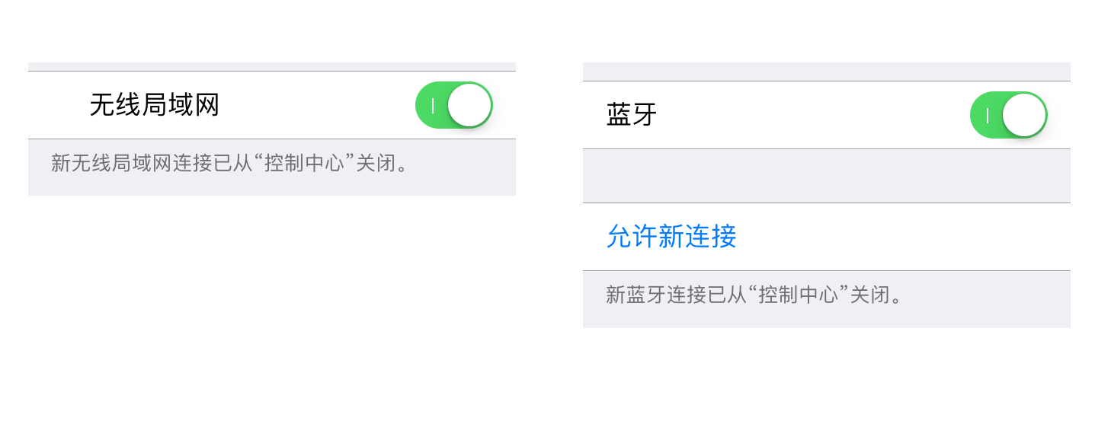Click the 无线局域网 label text
This screenshot has width=1111, height=421.
(x=155, y=105)
